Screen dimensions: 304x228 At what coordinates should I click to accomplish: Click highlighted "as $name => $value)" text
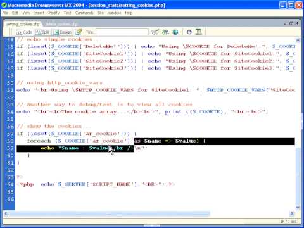[x=167, y=141]
